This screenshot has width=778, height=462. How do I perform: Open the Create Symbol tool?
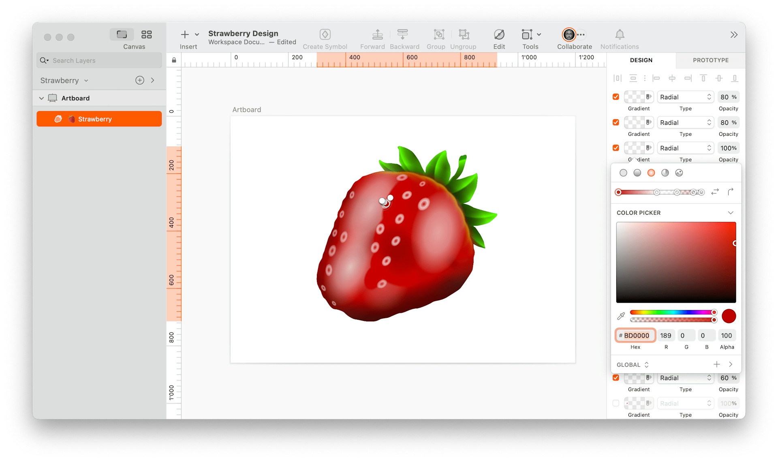(325, 34)
